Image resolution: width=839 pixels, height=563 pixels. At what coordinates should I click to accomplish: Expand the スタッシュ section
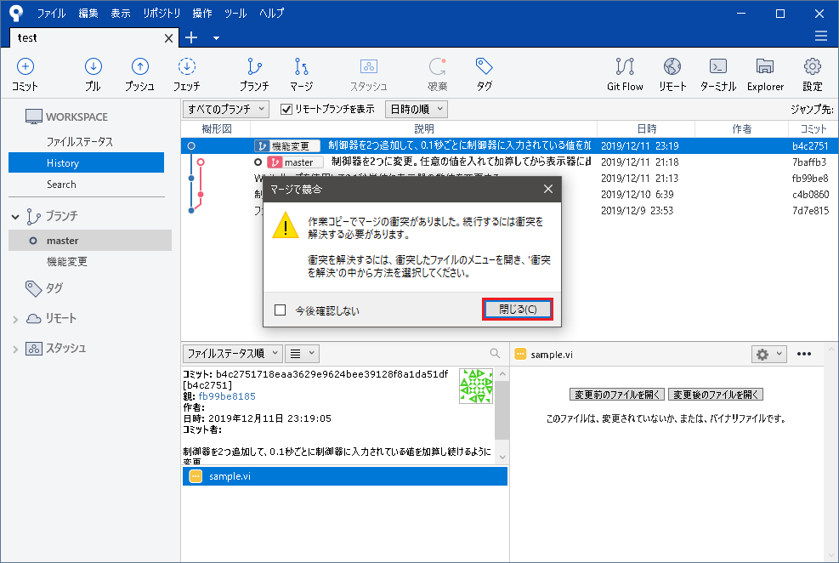(x=15, y=350)
